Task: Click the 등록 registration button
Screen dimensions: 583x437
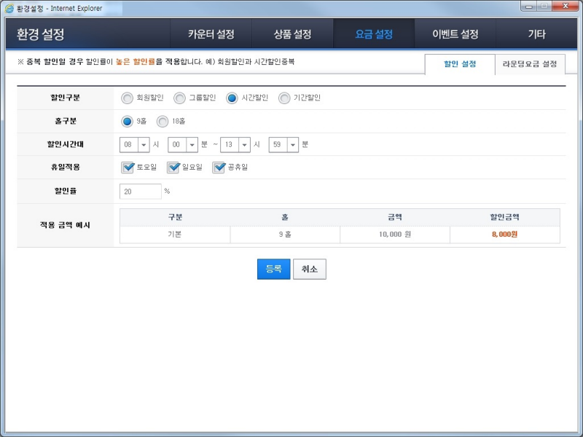Action: pos(273,269)
